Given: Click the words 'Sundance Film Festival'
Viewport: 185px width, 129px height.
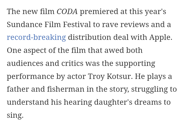Looking at the screenshot, I should coord(49,25).
